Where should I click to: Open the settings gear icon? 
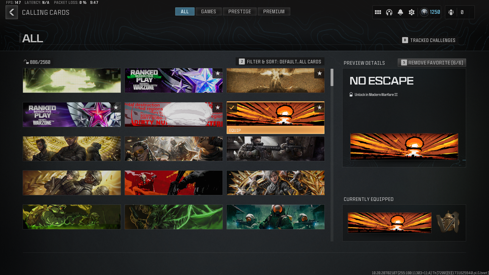coord(411,12)
